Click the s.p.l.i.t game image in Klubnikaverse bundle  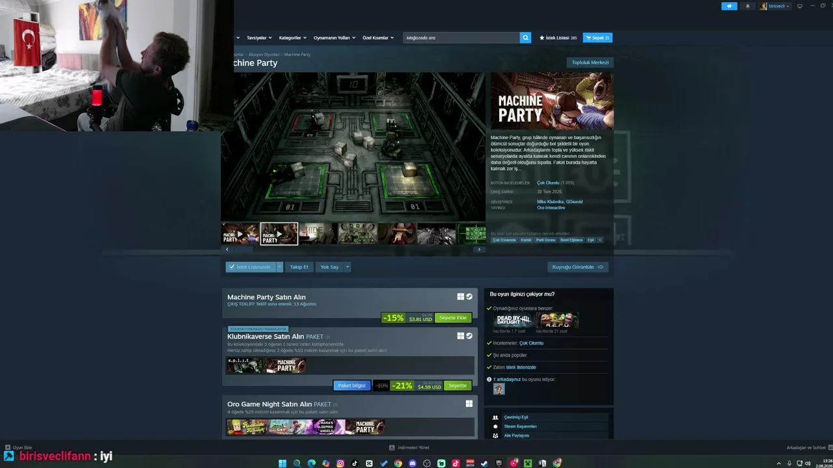pyautogui.click(x=245, y=365)
